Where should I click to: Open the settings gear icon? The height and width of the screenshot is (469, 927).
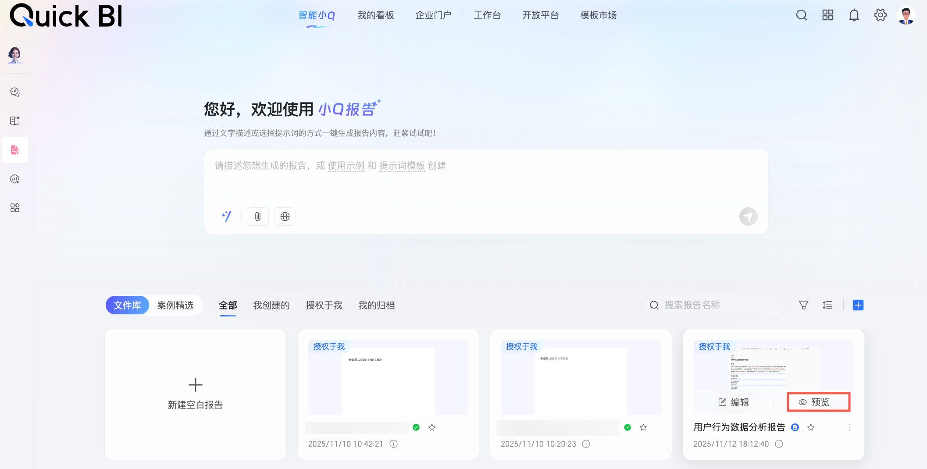coord(881,15)
